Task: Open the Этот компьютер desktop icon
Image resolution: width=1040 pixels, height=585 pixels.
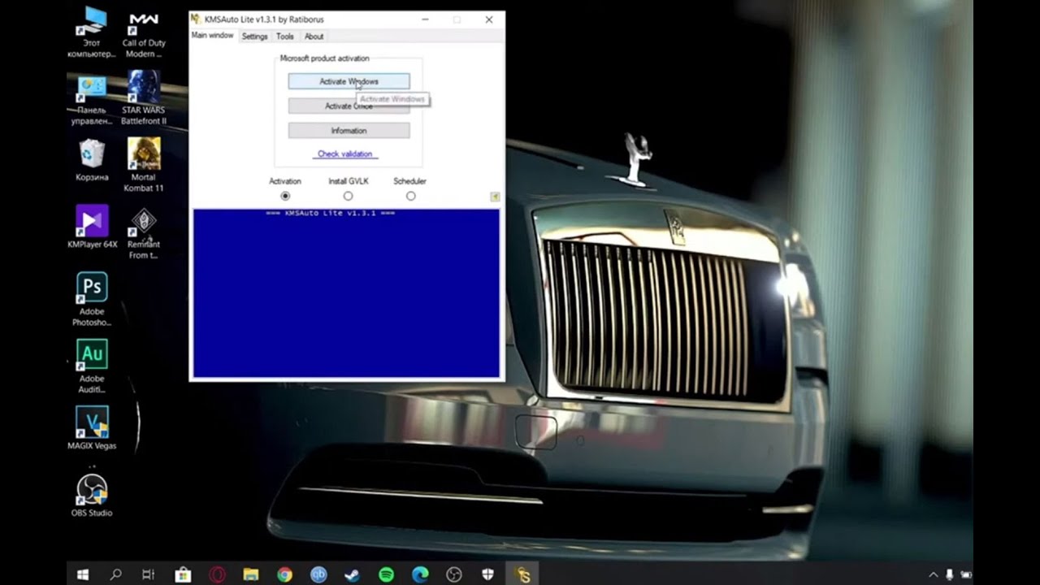Action: [92, 32]
